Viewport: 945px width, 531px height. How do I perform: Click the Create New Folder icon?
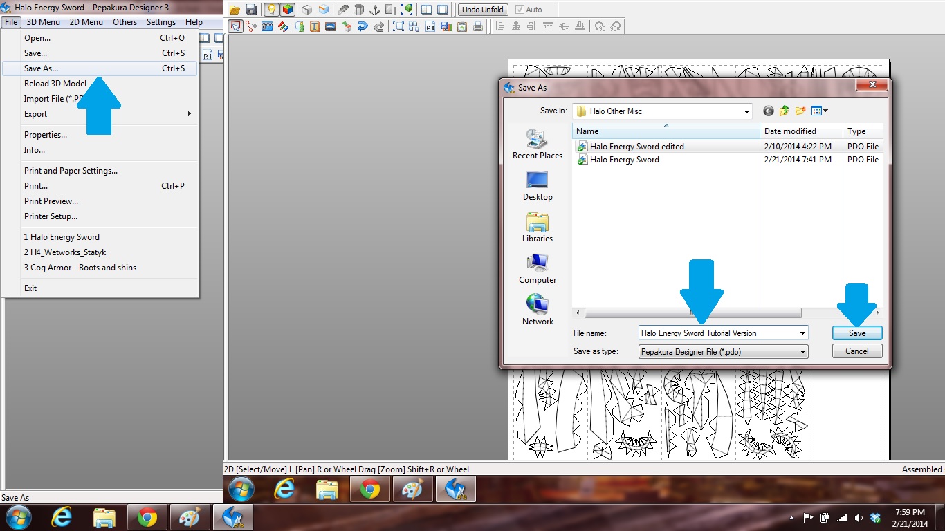[x=800, y=111]
